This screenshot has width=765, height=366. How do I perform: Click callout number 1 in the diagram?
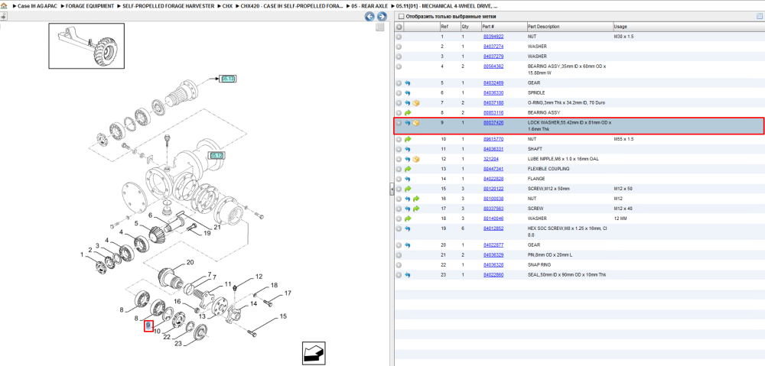click(x=82, y=254)
